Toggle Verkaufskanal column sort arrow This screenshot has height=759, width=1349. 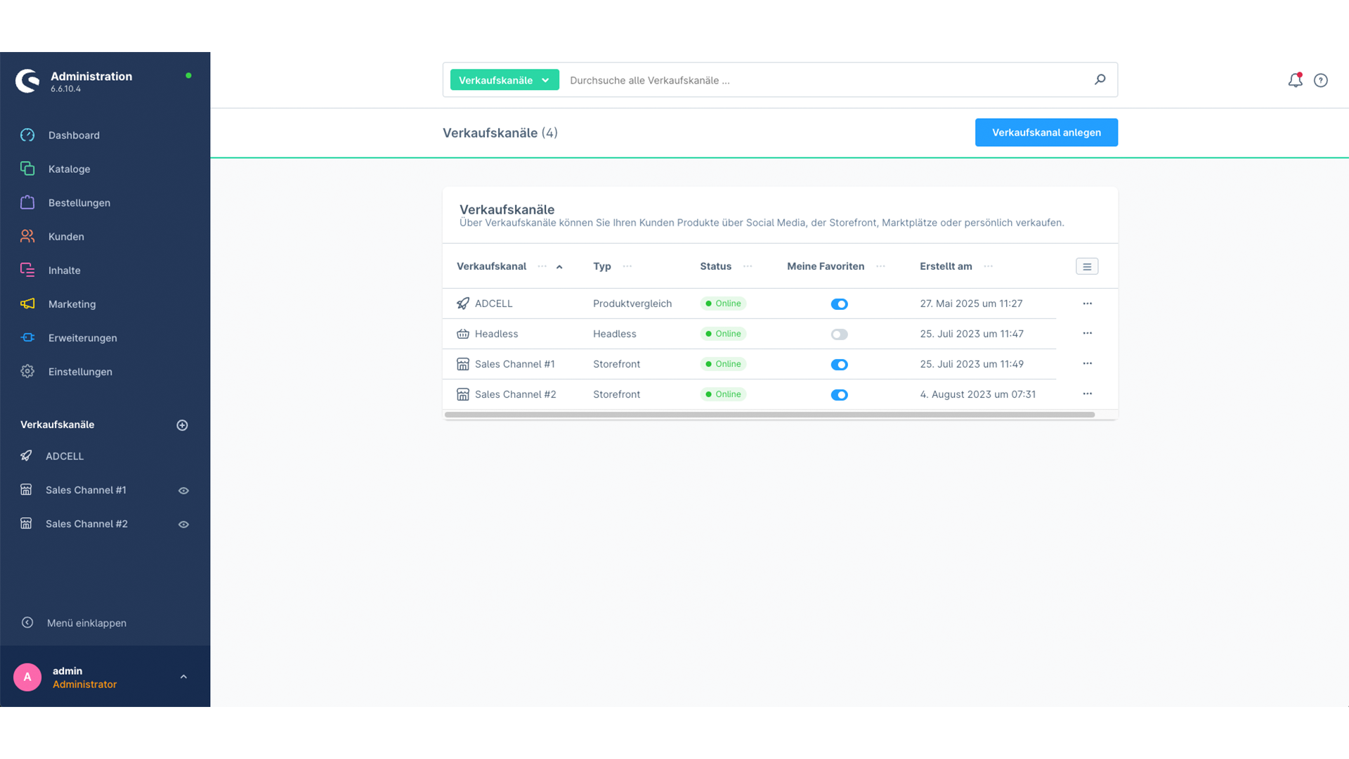pos(559,267)
